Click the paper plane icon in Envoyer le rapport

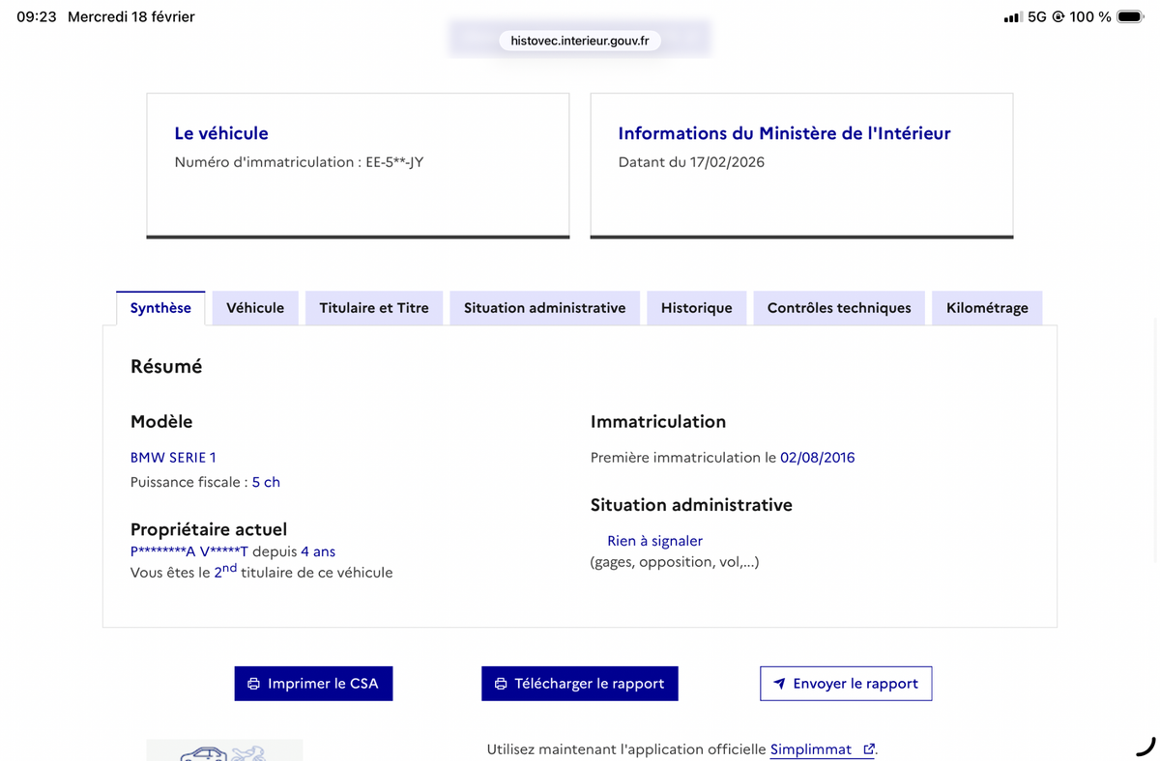[x=779, y=684]
